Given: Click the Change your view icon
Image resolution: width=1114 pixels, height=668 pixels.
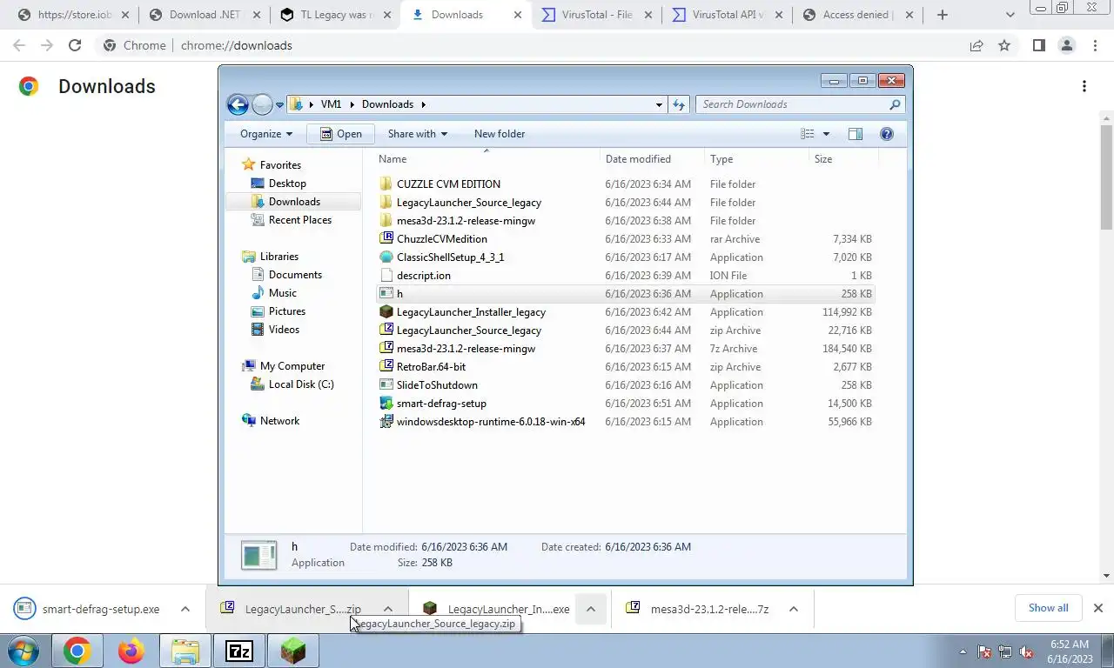Looking at the screenshot, I should [808, 134].
